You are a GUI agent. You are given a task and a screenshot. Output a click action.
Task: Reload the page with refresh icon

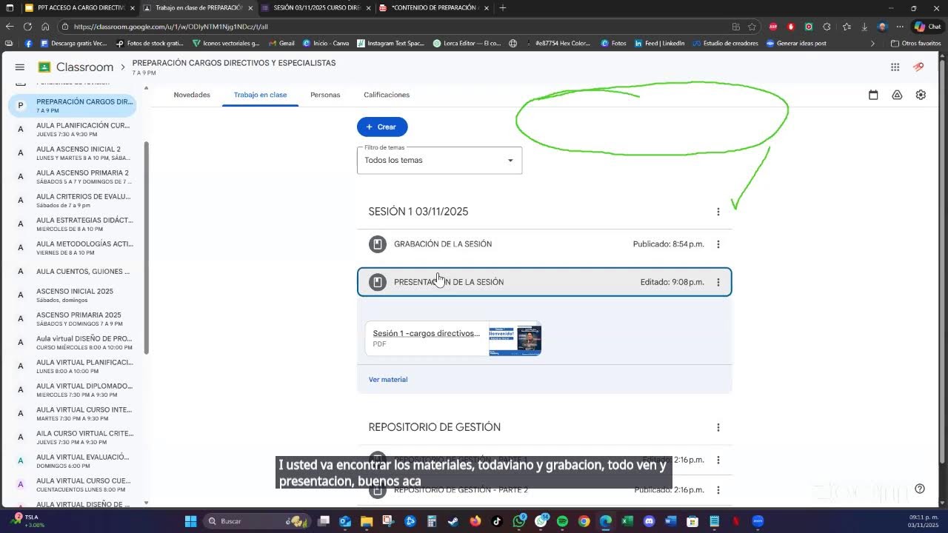(x=27, y=26)
